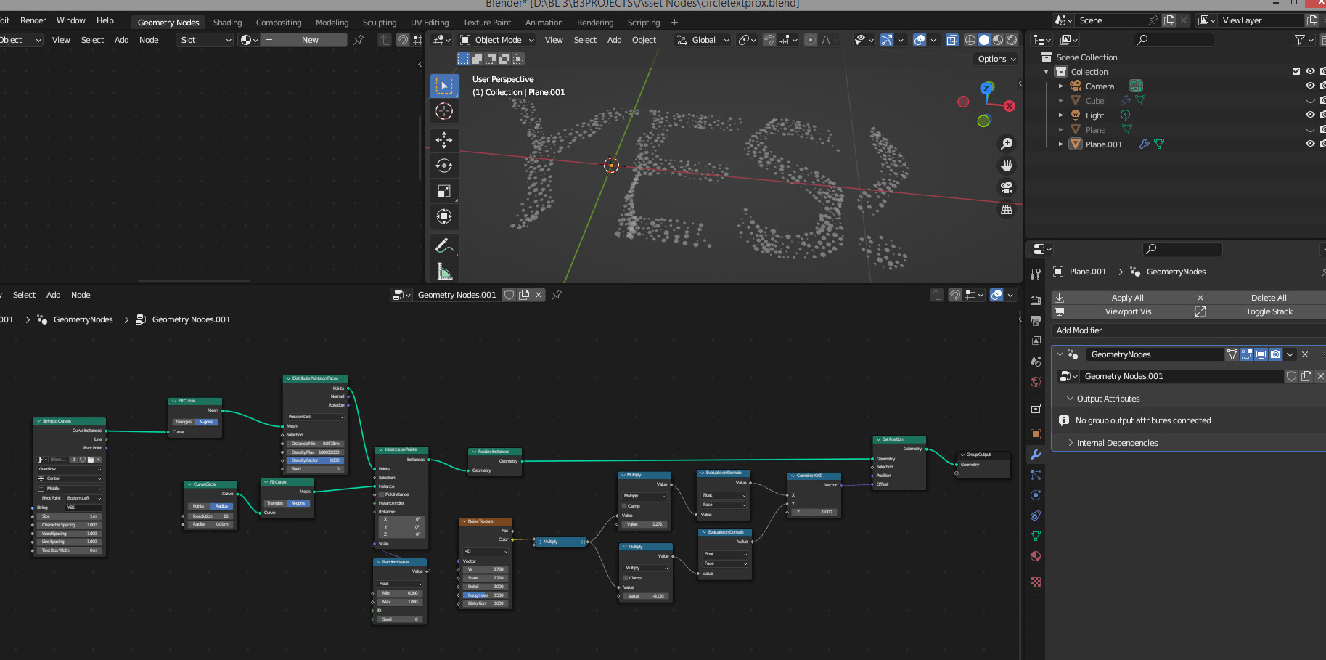Viewport: 1326px width, 660px height.
Task: Click the Viewport Vis button
Action: pos(1122,311)
